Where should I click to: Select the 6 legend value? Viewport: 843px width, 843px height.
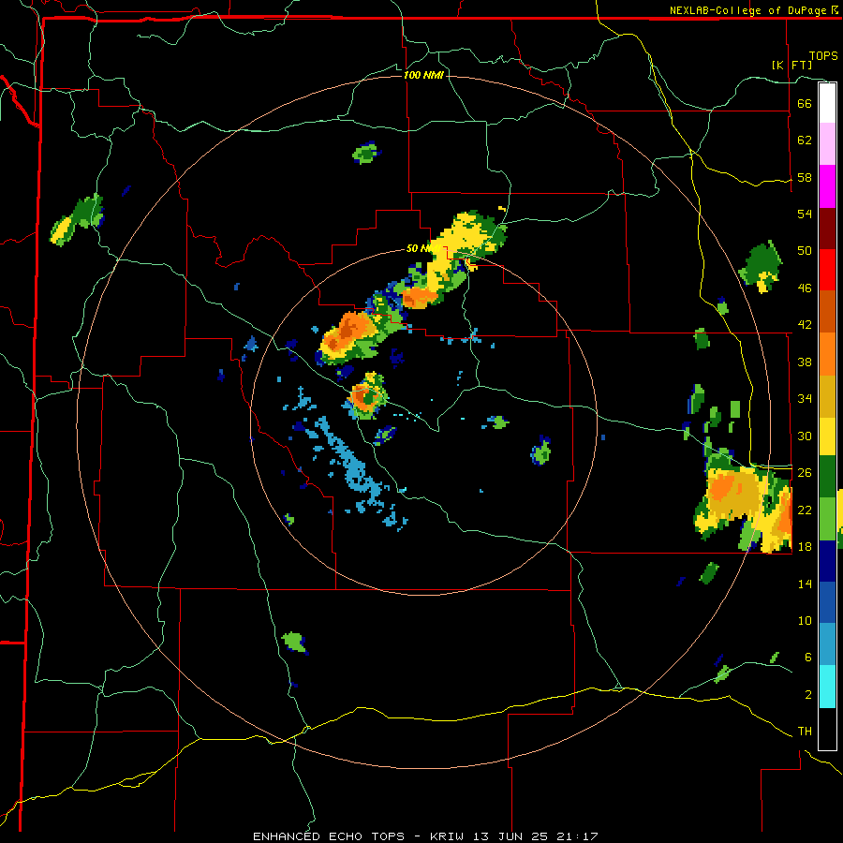(x=808, y=658)
